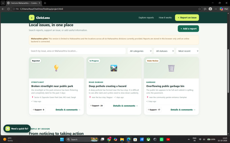Click the Under Review status badge
The height and width of the screenshot is (143, 230).
click(153, 61)
